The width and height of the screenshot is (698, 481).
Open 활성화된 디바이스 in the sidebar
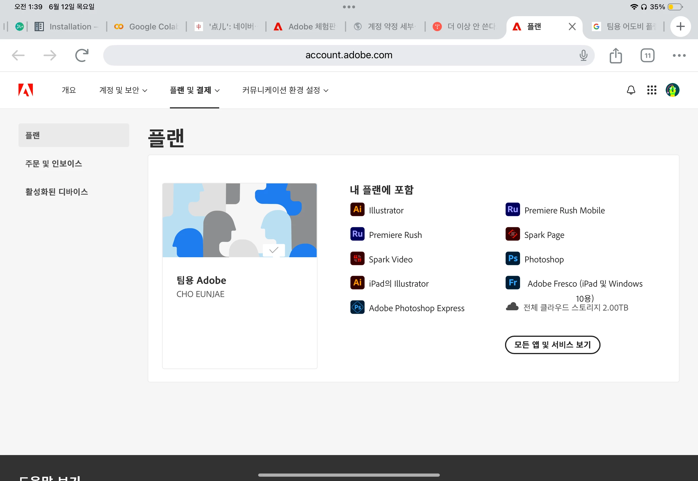click(x=57, y=192)
